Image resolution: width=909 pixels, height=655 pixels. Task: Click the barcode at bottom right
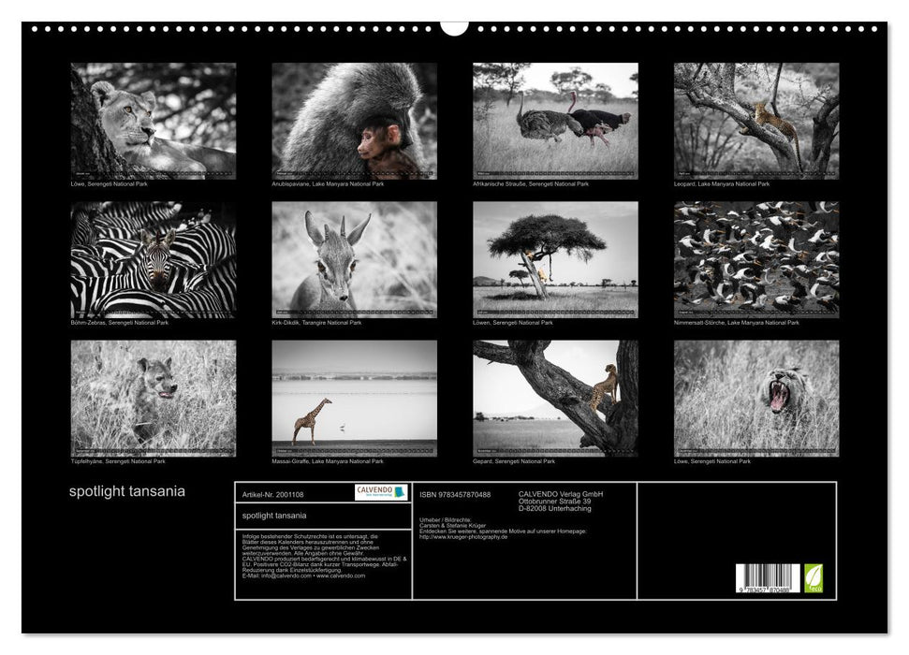(x=768, y=577)
